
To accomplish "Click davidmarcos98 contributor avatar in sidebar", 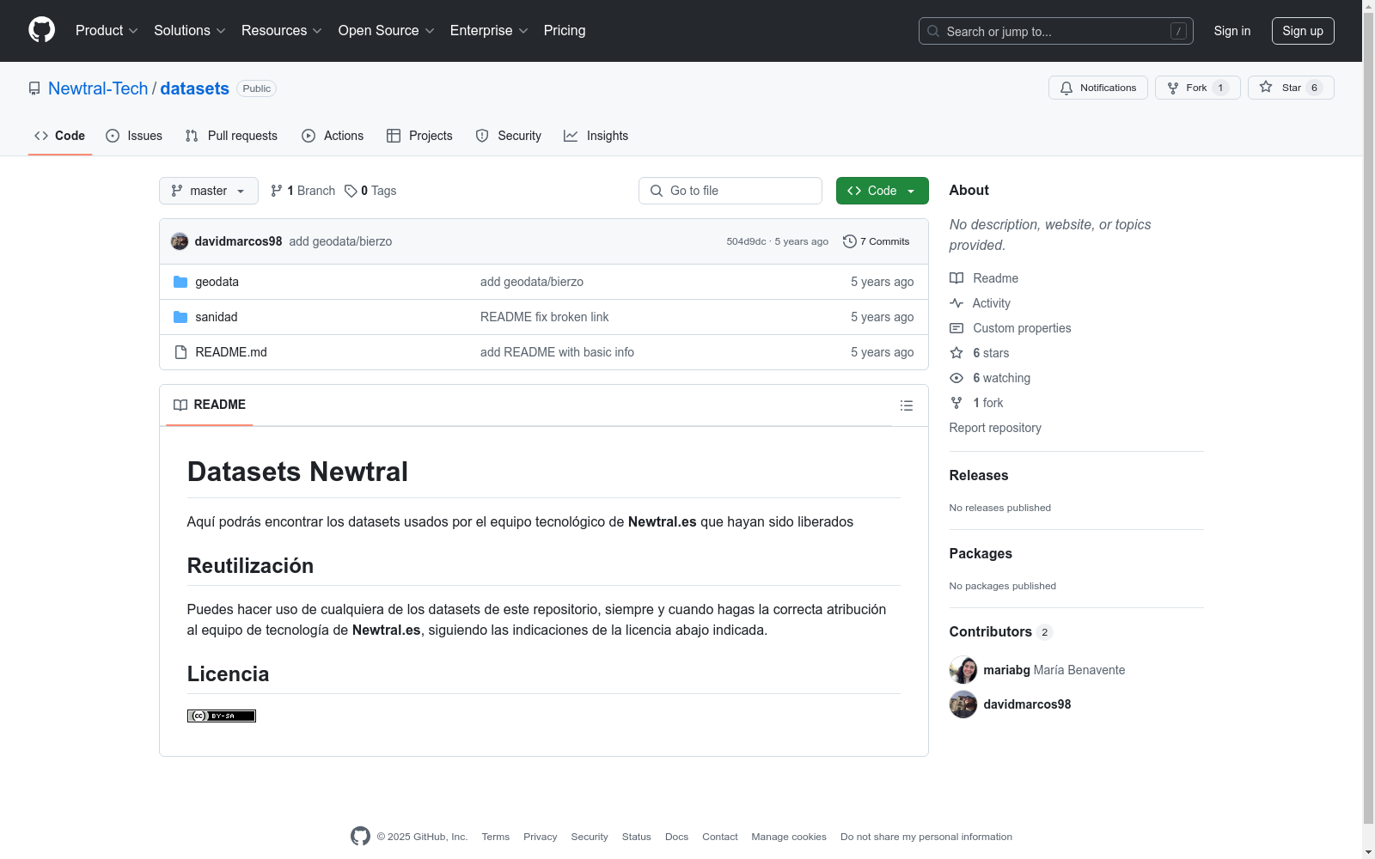I will coord(963,704).
